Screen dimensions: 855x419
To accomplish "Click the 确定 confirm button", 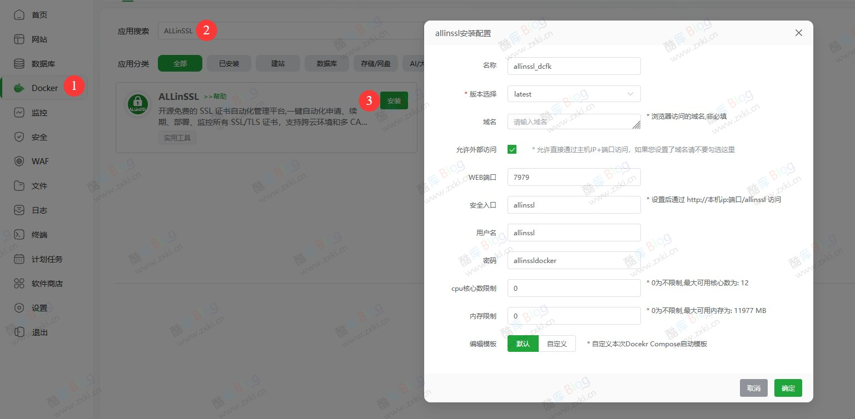I will coord(788,388).
